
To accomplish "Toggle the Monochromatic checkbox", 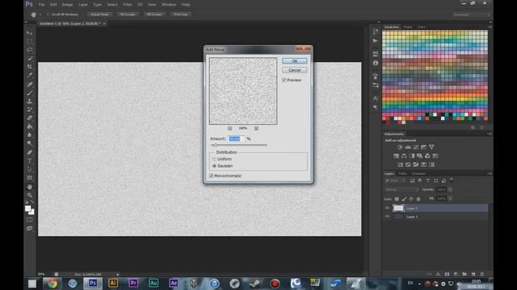I will [x=212, y=176].
